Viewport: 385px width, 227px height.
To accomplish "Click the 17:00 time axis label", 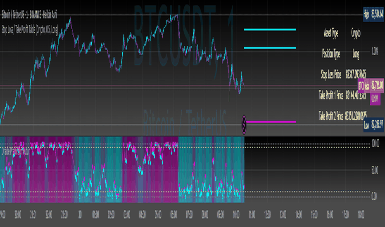I will coord(345,215).
